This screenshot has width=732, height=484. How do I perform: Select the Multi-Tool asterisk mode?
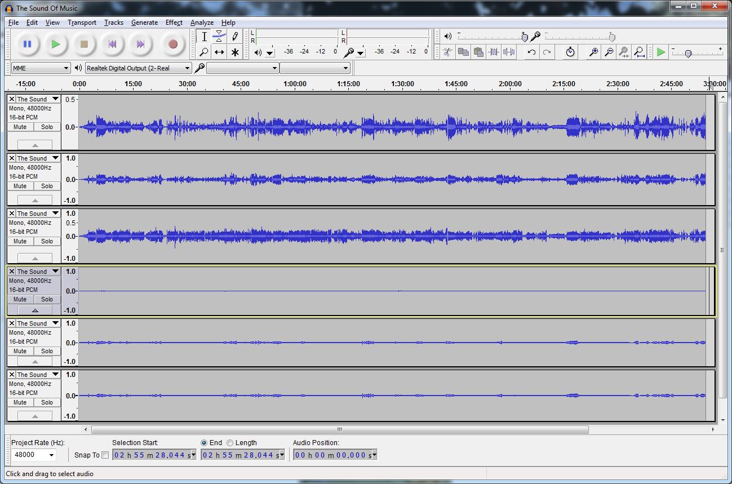235,52
